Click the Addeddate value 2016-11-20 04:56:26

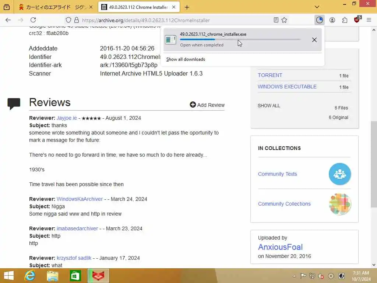(x=127, y=48)
